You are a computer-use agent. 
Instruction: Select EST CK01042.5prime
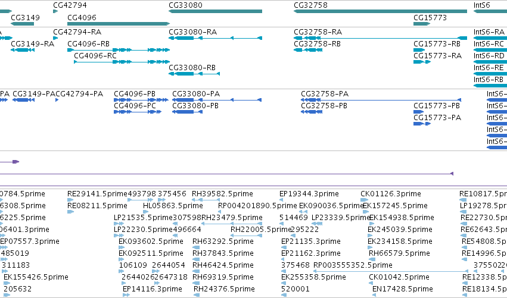[x=372, y=284]
